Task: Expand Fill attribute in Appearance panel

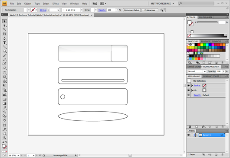Action: coord(192,90)
